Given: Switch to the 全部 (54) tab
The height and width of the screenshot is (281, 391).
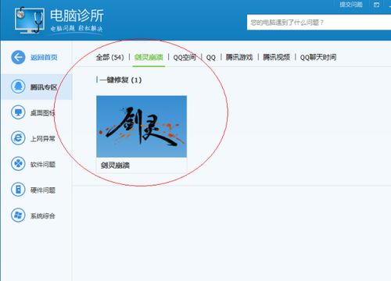Looking at the screenshot, I should (109, 57).
